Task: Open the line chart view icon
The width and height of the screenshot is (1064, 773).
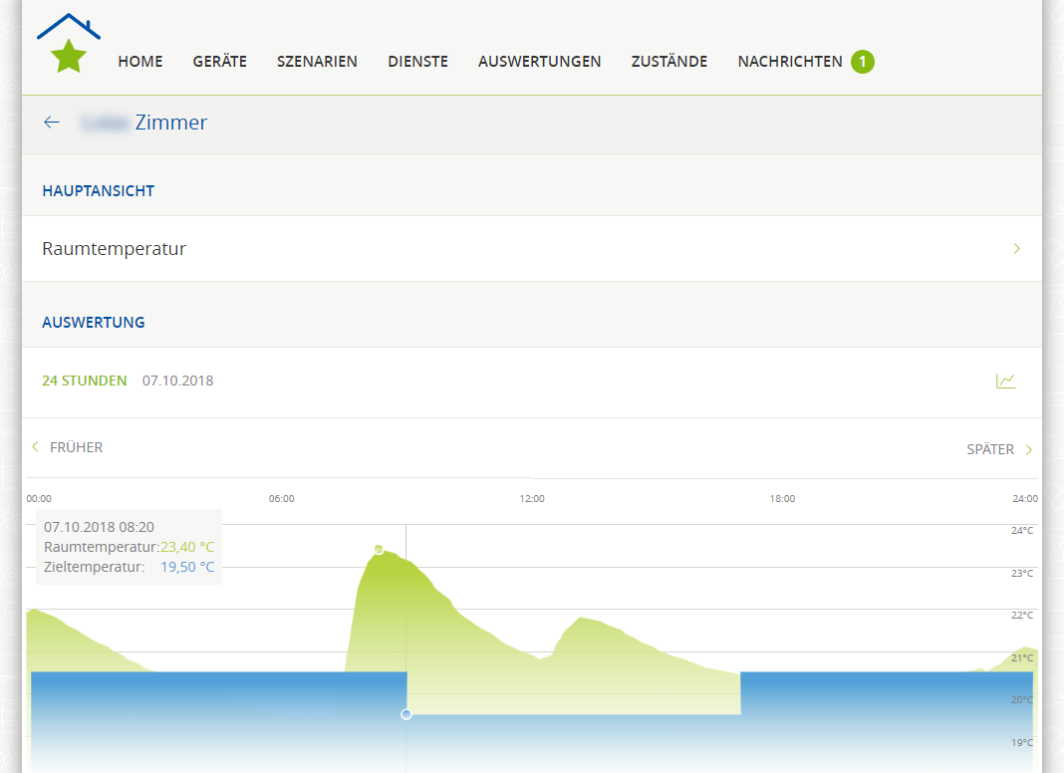Action: tap(1005, 381)
